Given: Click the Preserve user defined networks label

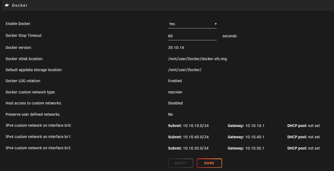Looking at the screenshot, I should click(33, 114).
